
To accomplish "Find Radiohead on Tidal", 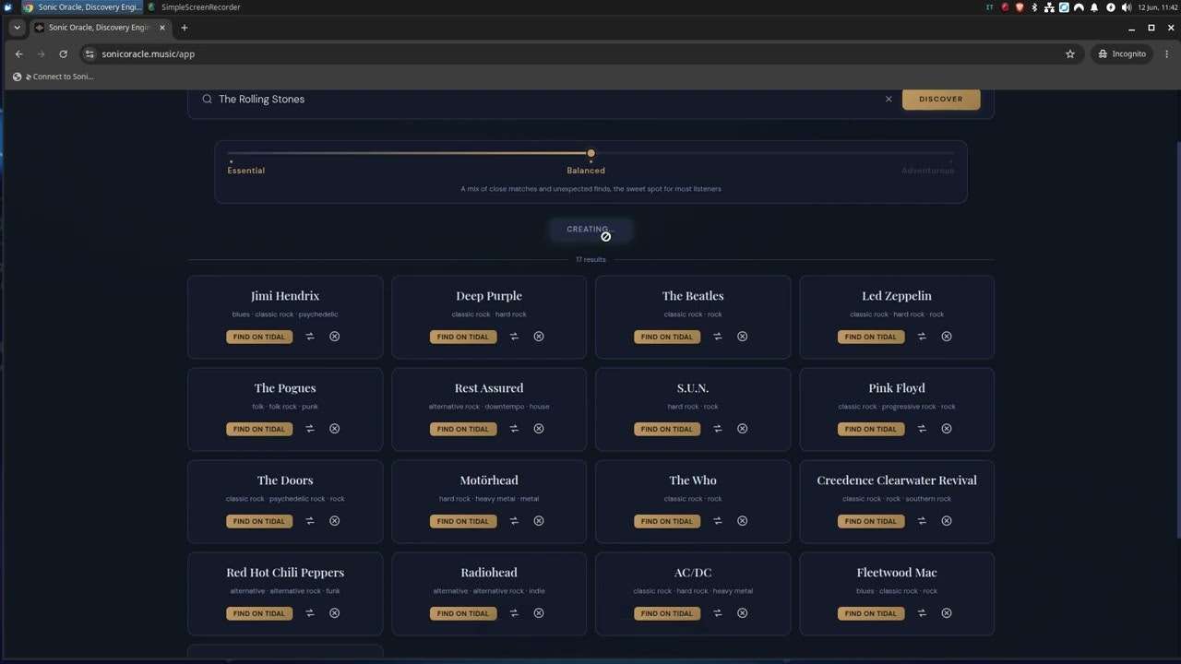I will click(x=463, y=613).
